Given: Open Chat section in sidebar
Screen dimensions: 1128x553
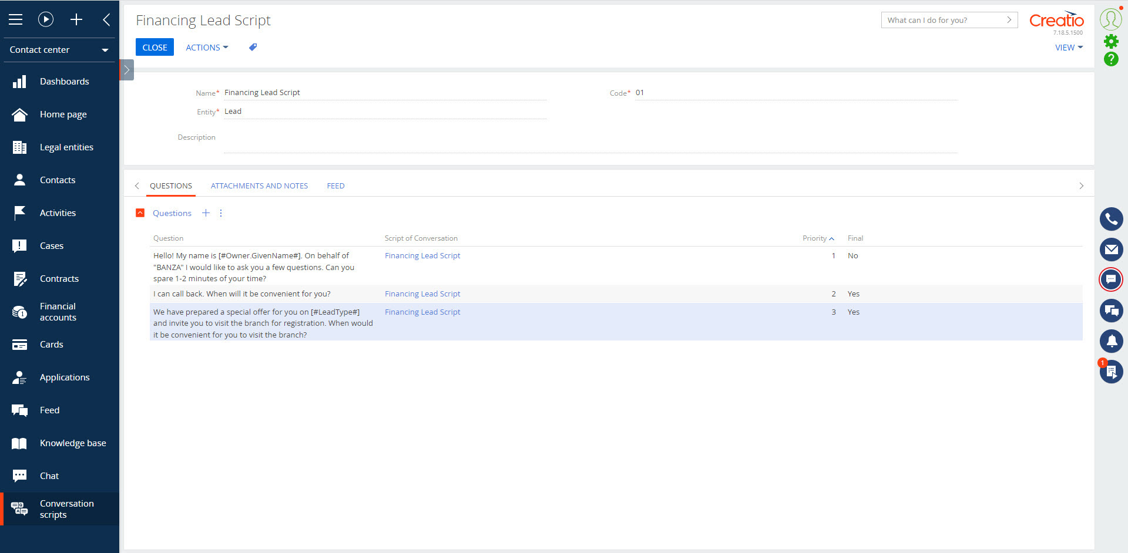Looking at the screenshot, I should (59, 476).
